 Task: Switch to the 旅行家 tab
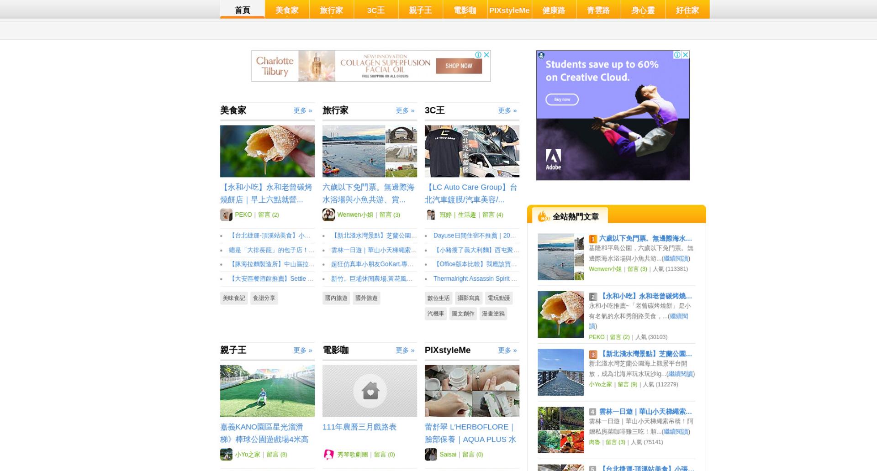pyautogui.click(x=331, y=10)
